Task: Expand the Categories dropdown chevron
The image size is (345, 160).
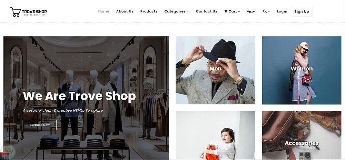Action: pyautogui.click(x=188, y=12)
